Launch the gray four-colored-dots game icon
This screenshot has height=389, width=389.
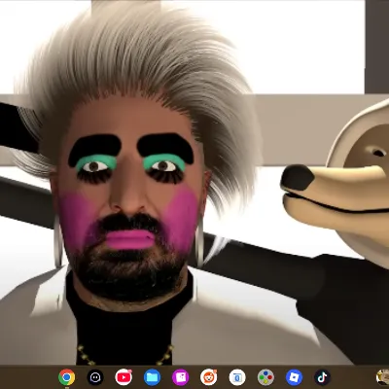tap(265, 377)
